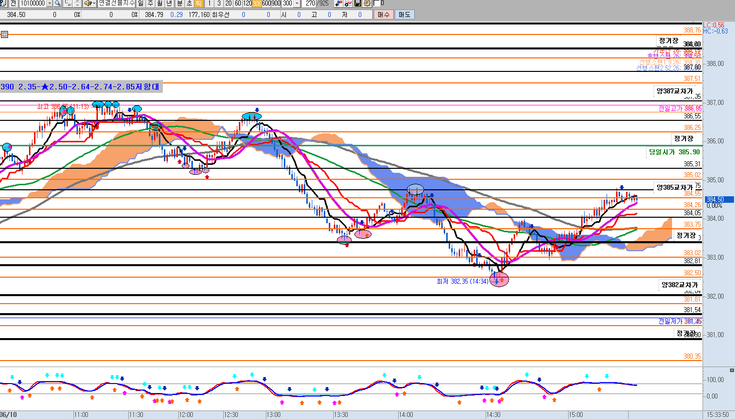Choose the 20 tick interval button
The width and height of the screenshot is (735, 419).
[x=228, y=3]
